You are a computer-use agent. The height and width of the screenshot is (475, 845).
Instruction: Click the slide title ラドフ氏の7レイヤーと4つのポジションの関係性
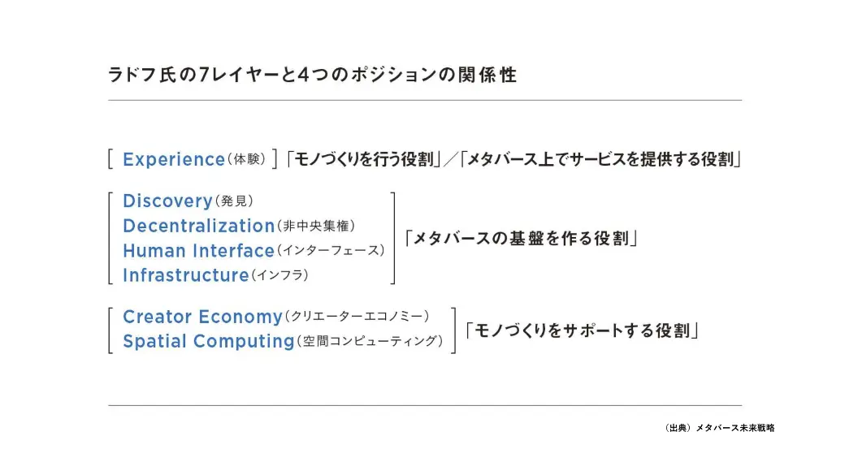click(312, 75)
